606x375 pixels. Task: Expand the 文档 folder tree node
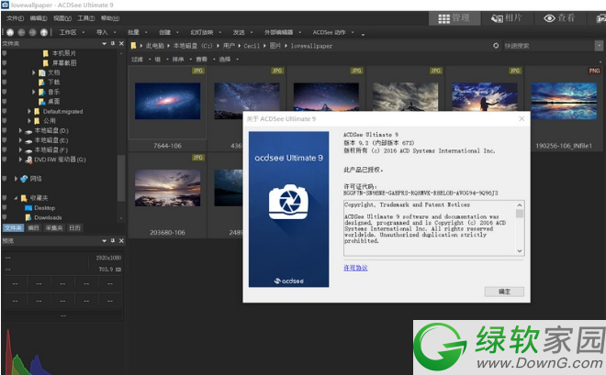pyautogui.click(x=34, y=72)
